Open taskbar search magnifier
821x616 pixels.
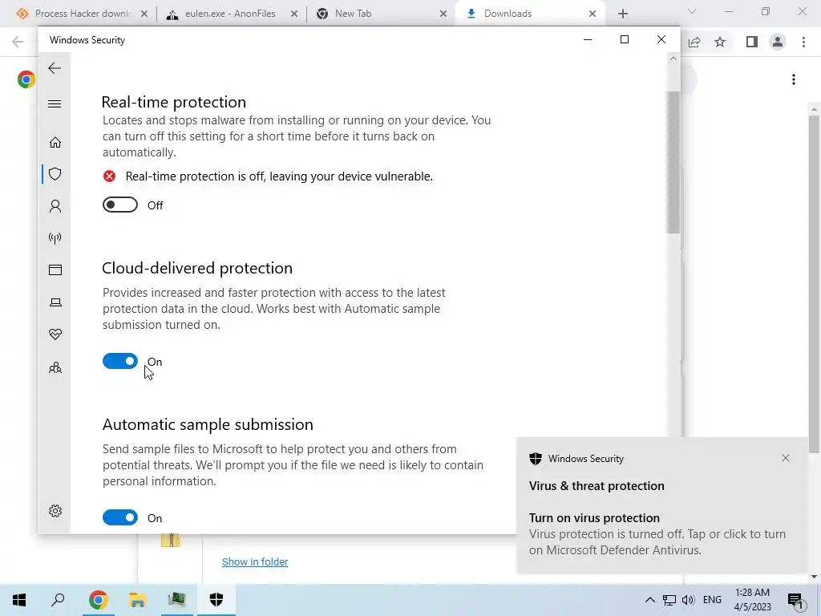point(58,600)
